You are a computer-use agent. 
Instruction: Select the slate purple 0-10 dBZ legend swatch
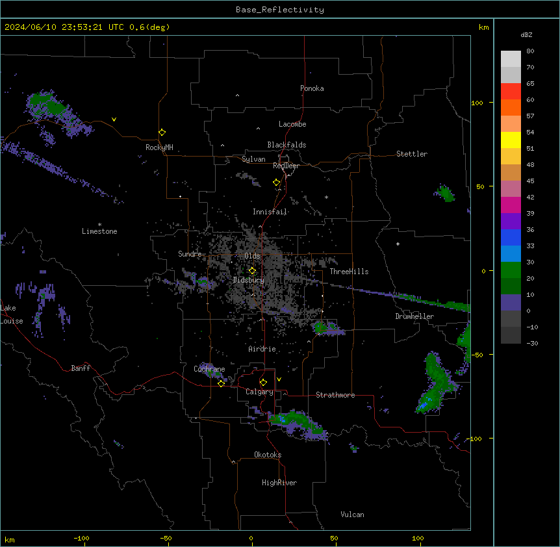511,303
